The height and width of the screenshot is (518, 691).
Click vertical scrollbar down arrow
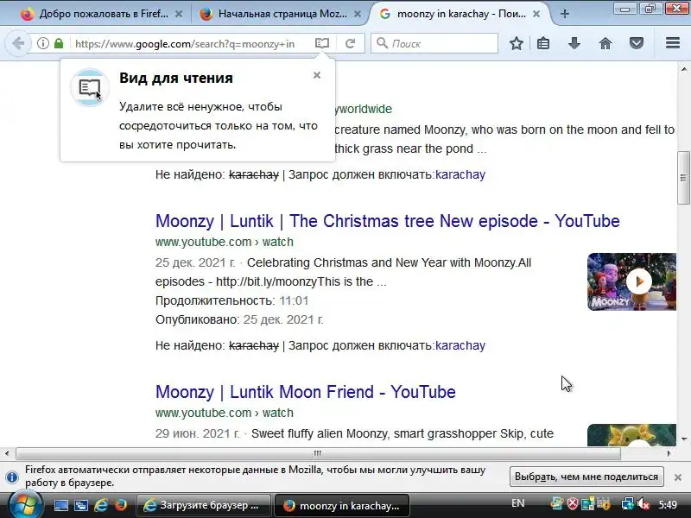click(683, 439)
